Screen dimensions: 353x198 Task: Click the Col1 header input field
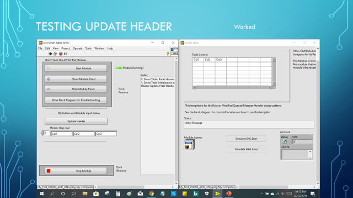pos(61,134)
